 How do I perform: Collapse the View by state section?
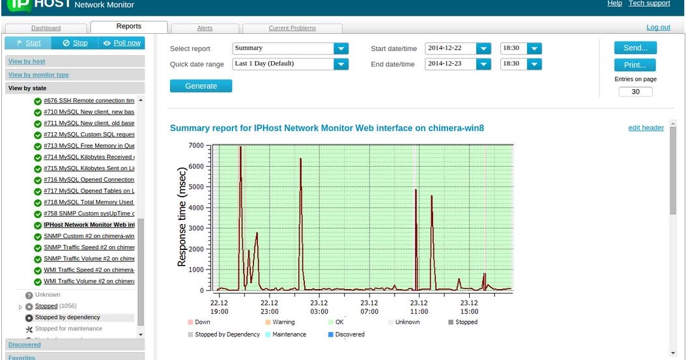click(x=75, y=88)
